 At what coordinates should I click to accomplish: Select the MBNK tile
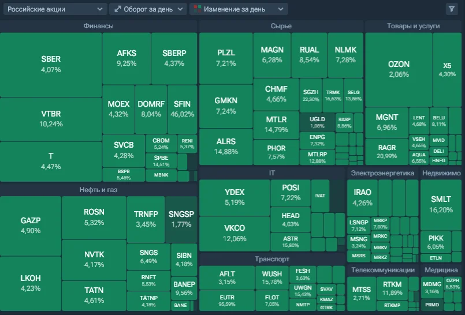pyautogui.click(x=161, y=175)
